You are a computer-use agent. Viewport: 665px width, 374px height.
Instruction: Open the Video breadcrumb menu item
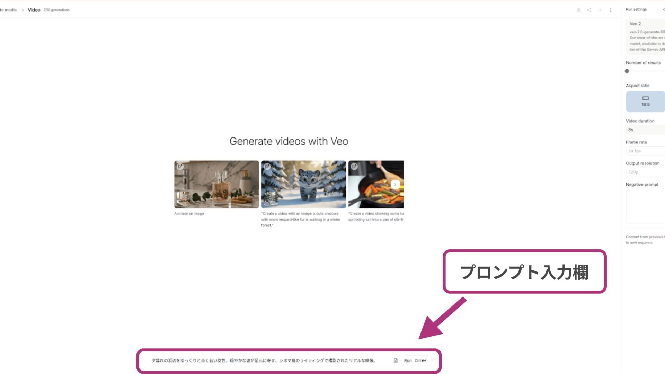click(34, 10)
